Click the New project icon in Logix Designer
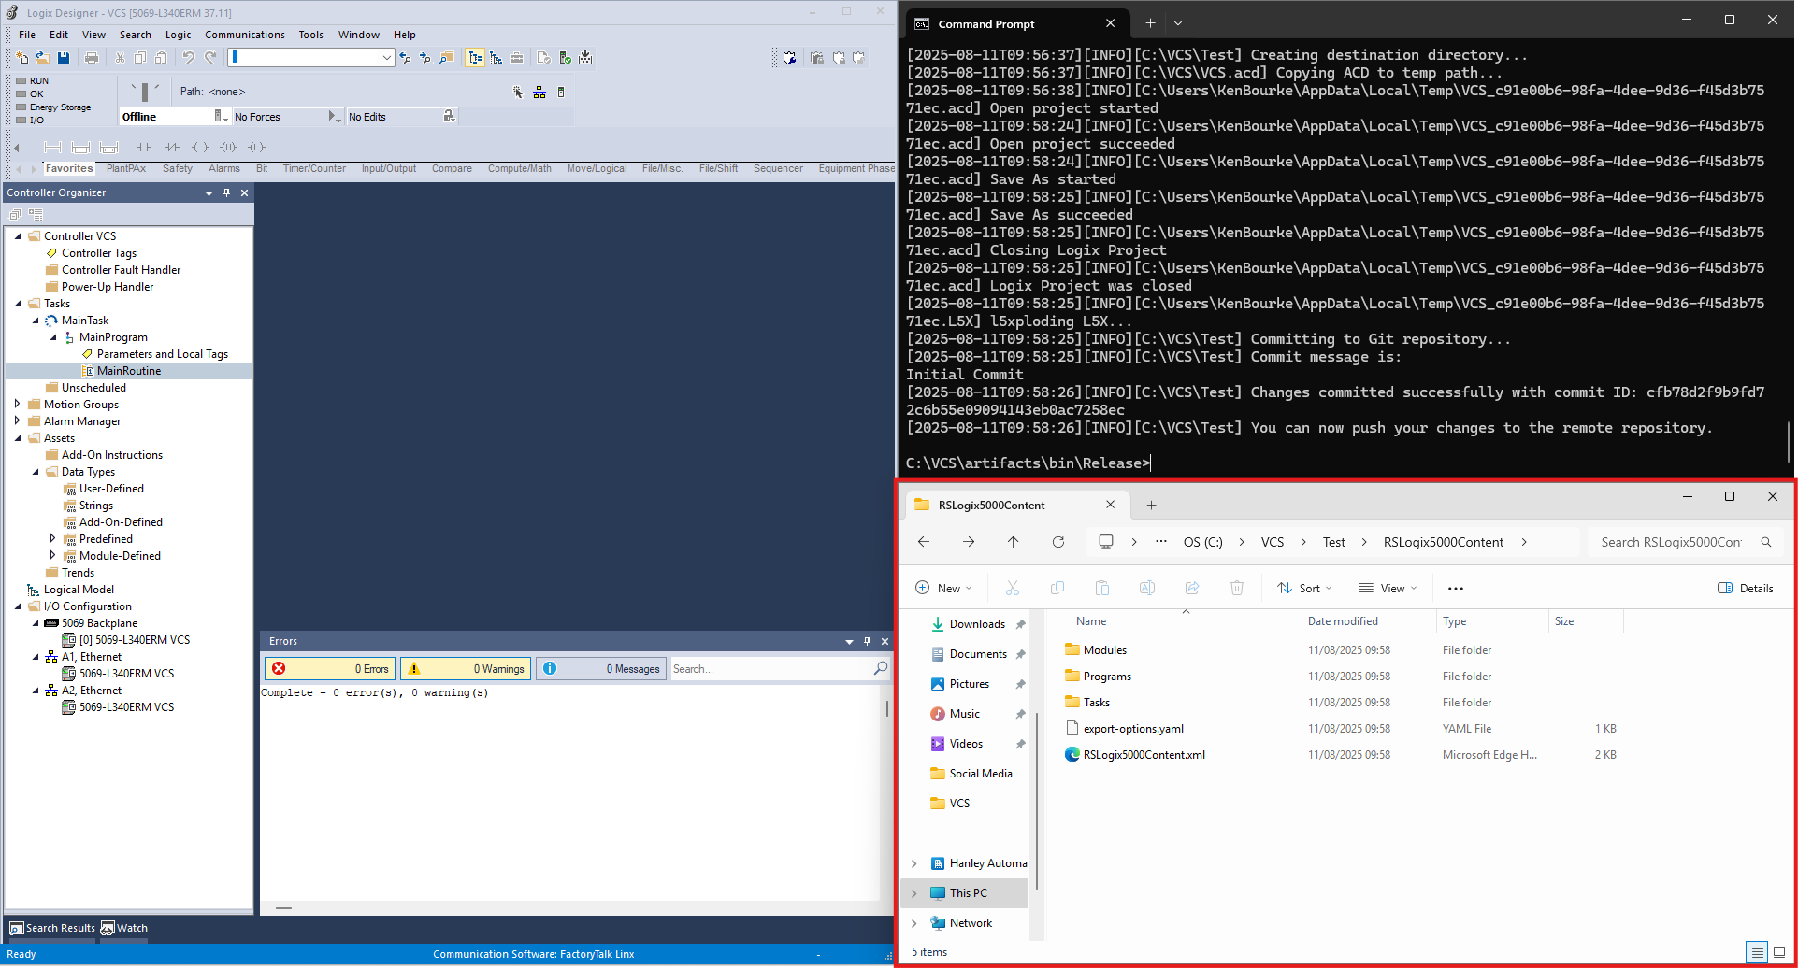This screenshot has height=969, width=1798. pyautogui.click(x=22, y=58)
